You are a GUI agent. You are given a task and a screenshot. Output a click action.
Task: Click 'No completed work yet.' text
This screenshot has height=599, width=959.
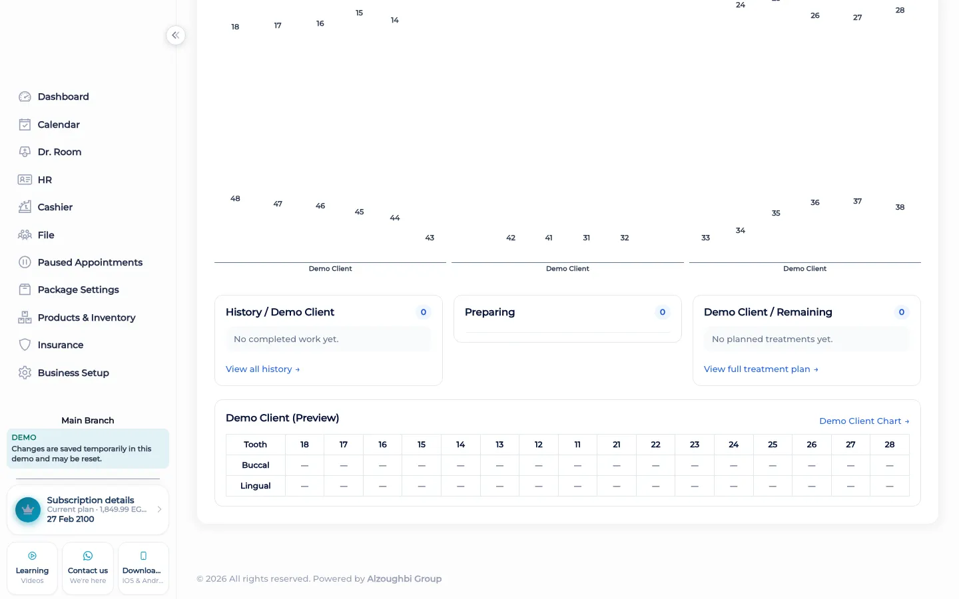286,339
